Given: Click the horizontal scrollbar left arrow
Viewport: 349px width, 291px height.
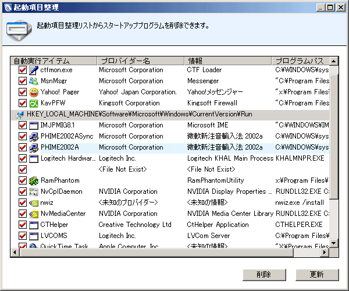Looking at the screenshot, I should 15,253.
